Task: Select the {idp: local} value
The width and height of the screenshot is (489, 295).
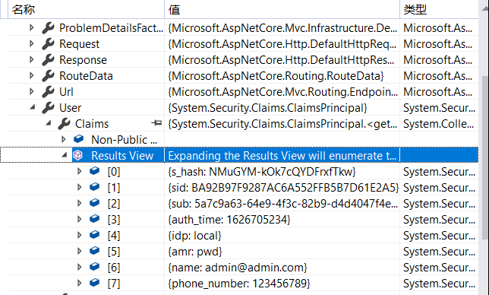Action: coord(194,236)
